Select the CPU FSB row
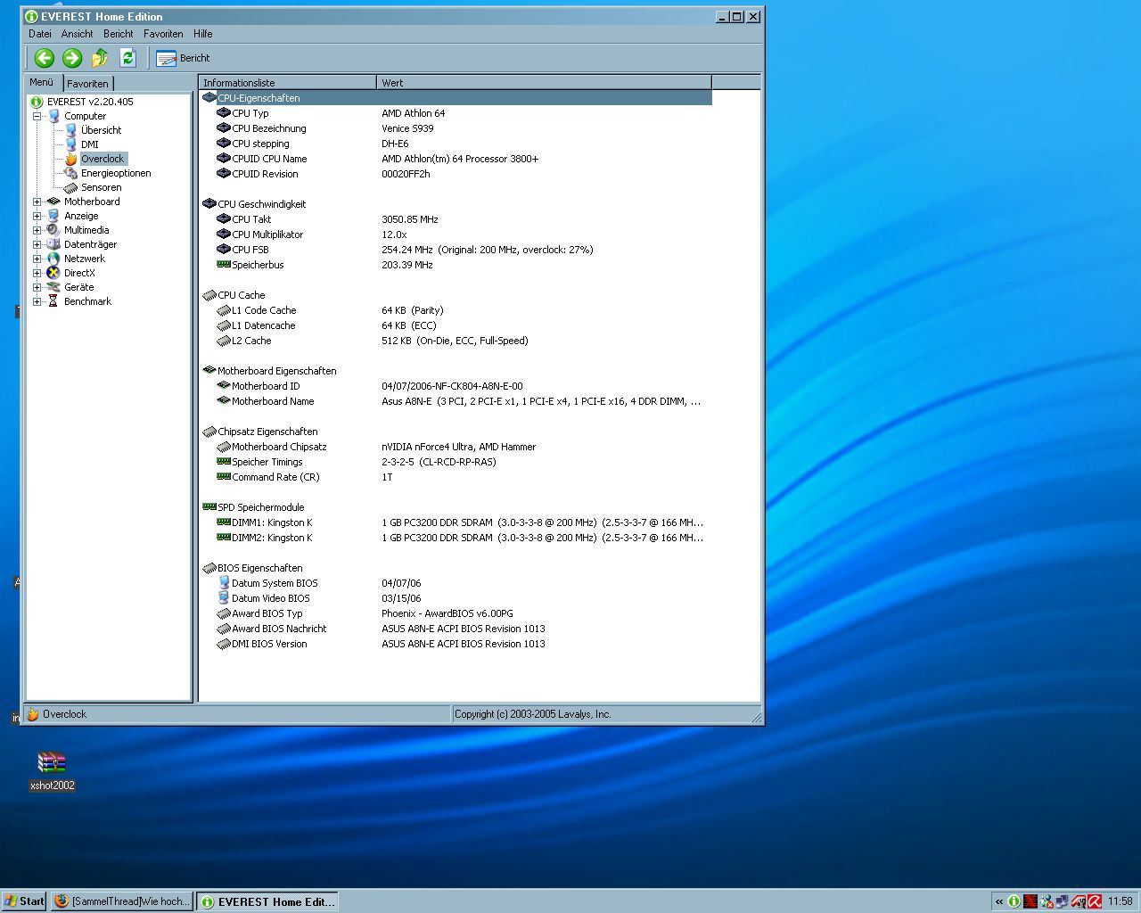1141x913 pixels. pos(456,250)
